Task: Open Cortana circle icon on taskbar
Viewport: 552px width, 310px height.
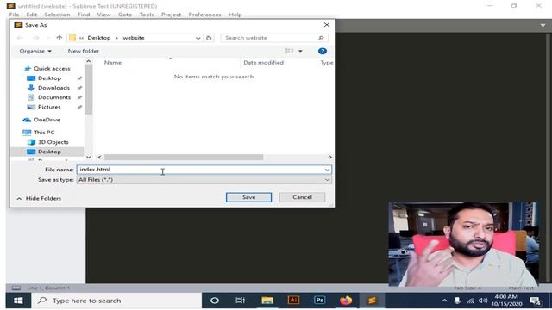Action: coord(215,301)
